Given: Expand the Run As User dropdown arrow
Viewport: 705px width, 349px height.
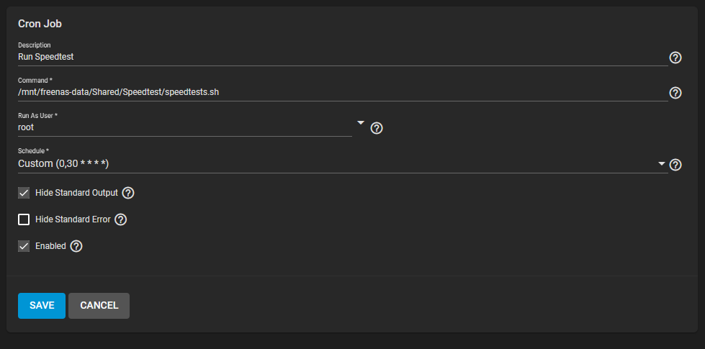Looking at the screenshot, I should click(361, 122).
